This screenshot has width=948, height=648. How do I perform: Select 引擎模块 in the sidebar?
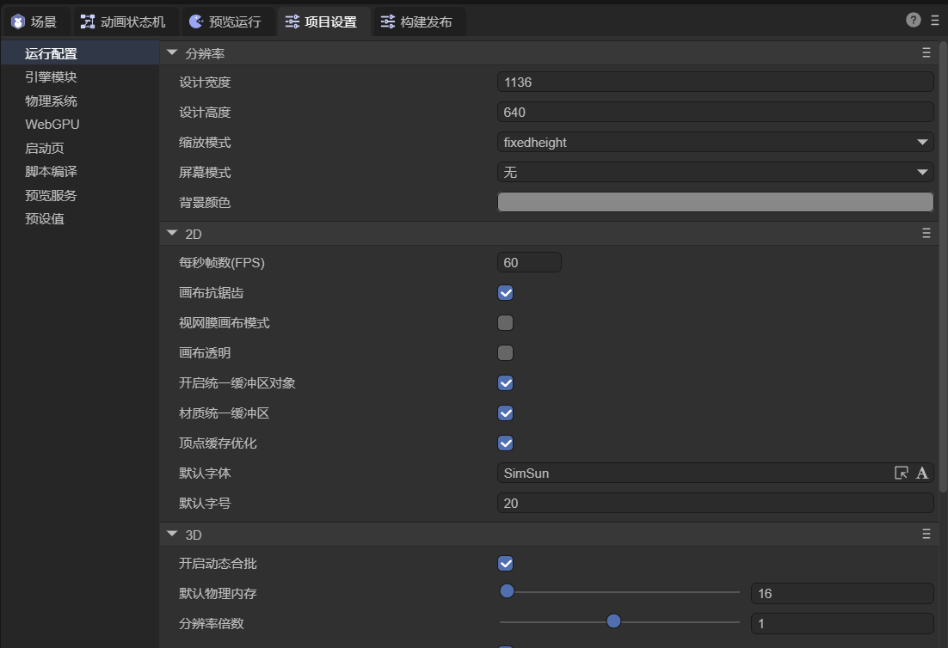coord(51,77)
